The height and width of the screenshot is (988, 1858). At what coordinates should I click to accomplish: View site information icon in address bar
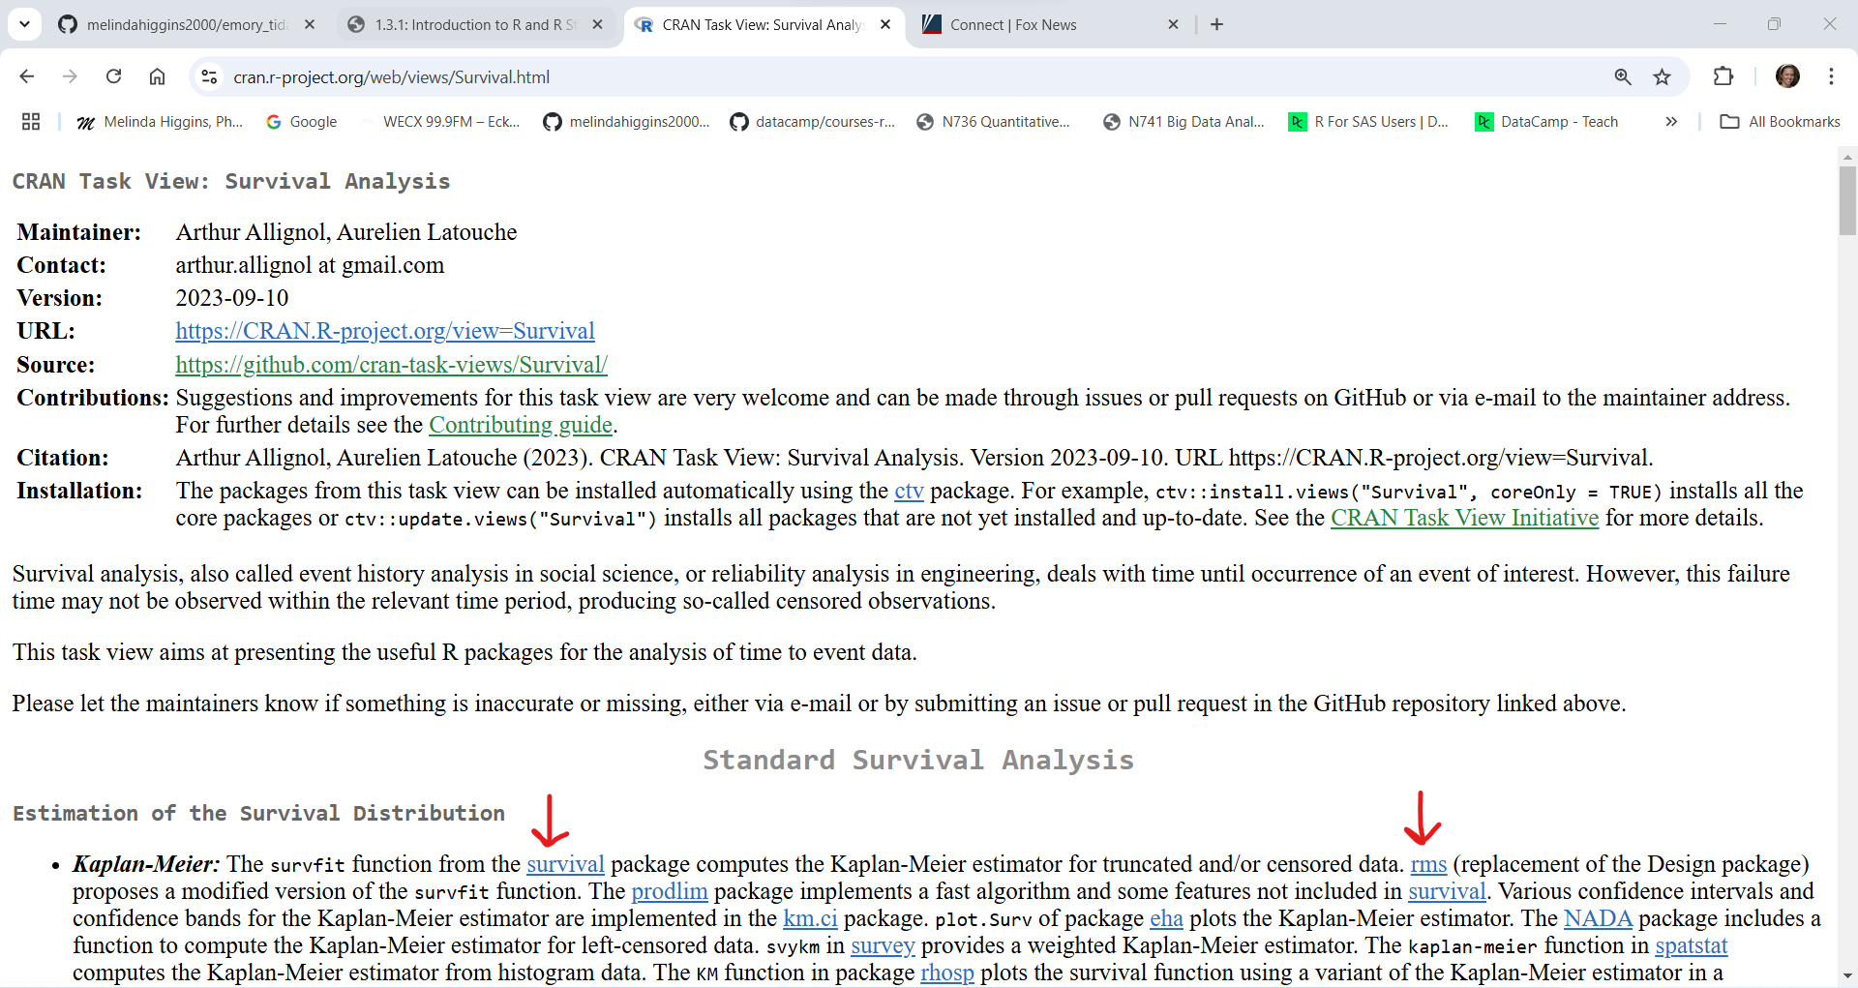(209, 76)
